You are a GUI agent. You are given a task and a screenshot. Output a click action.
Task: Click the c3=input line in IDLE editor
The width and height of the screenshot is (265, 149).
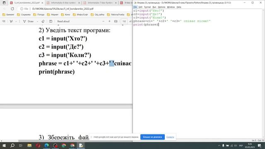pyautogui.click(x=149, y=17)
